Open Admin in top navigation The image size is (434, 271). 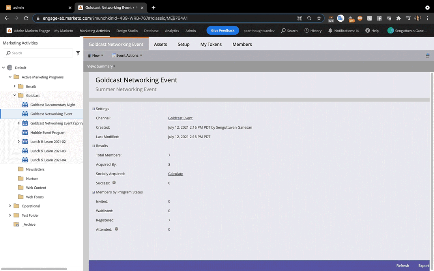191,31
